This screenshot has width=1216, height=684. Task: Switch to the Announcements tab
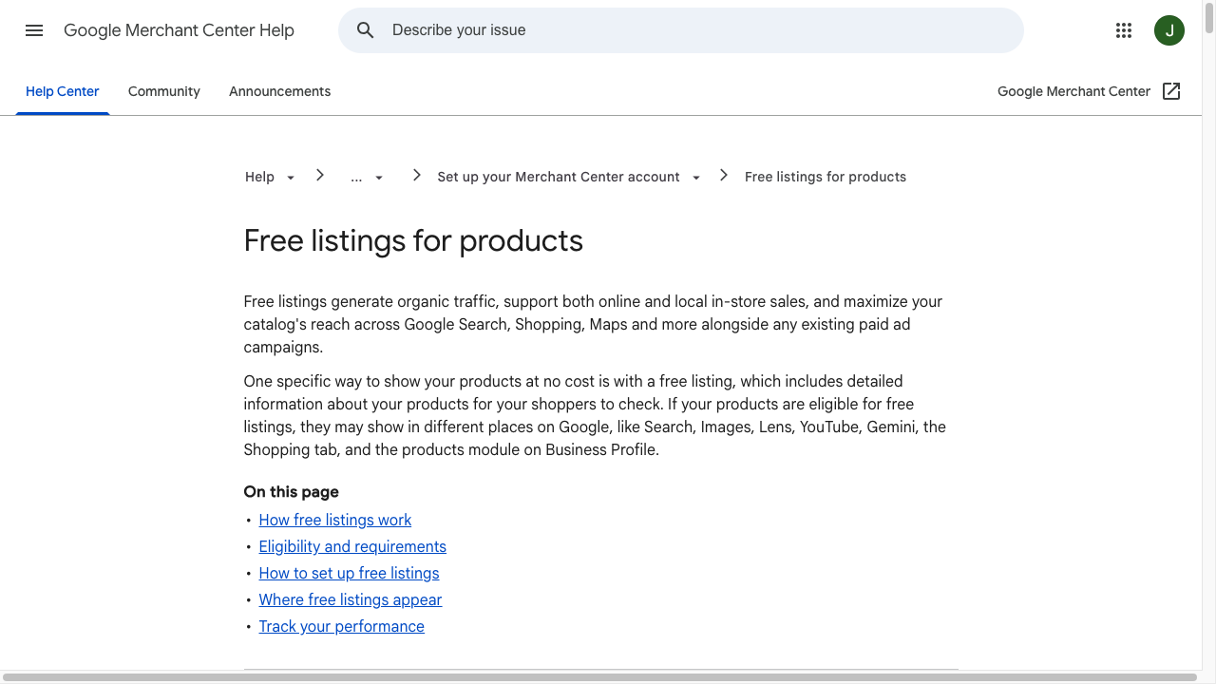(x=280, y=91)
